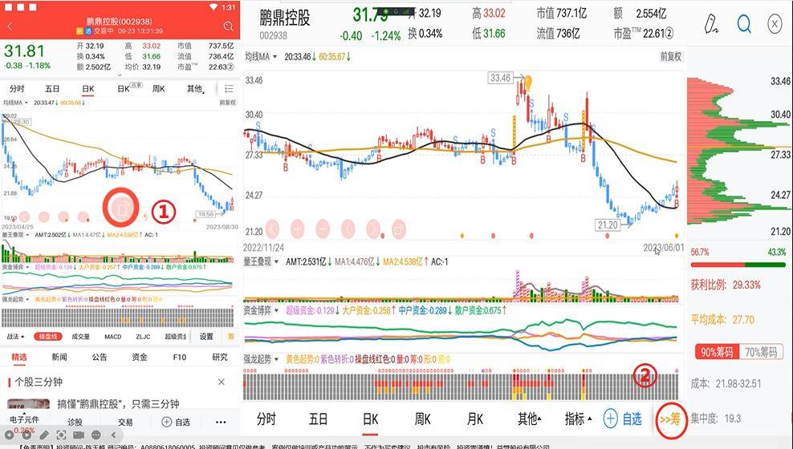Move chart left with the arrow control
Viewport: 793px width, 449px height.
tap(348, 229)
